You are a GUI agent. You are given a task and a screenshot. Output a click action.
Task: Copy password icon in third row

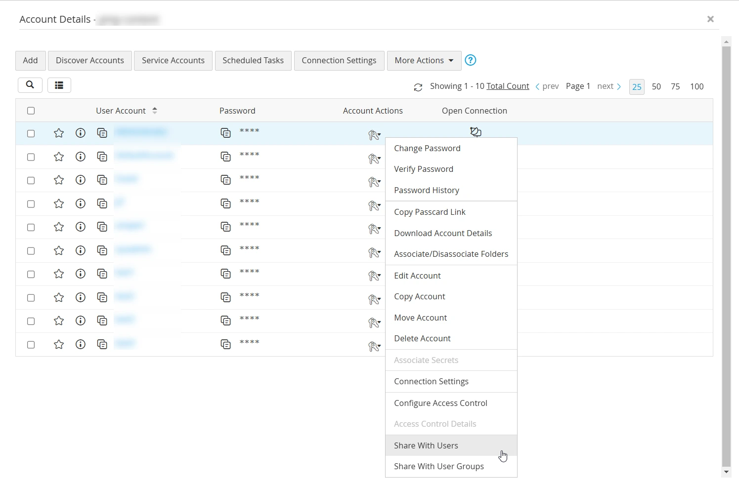click(x=226, y=180)
